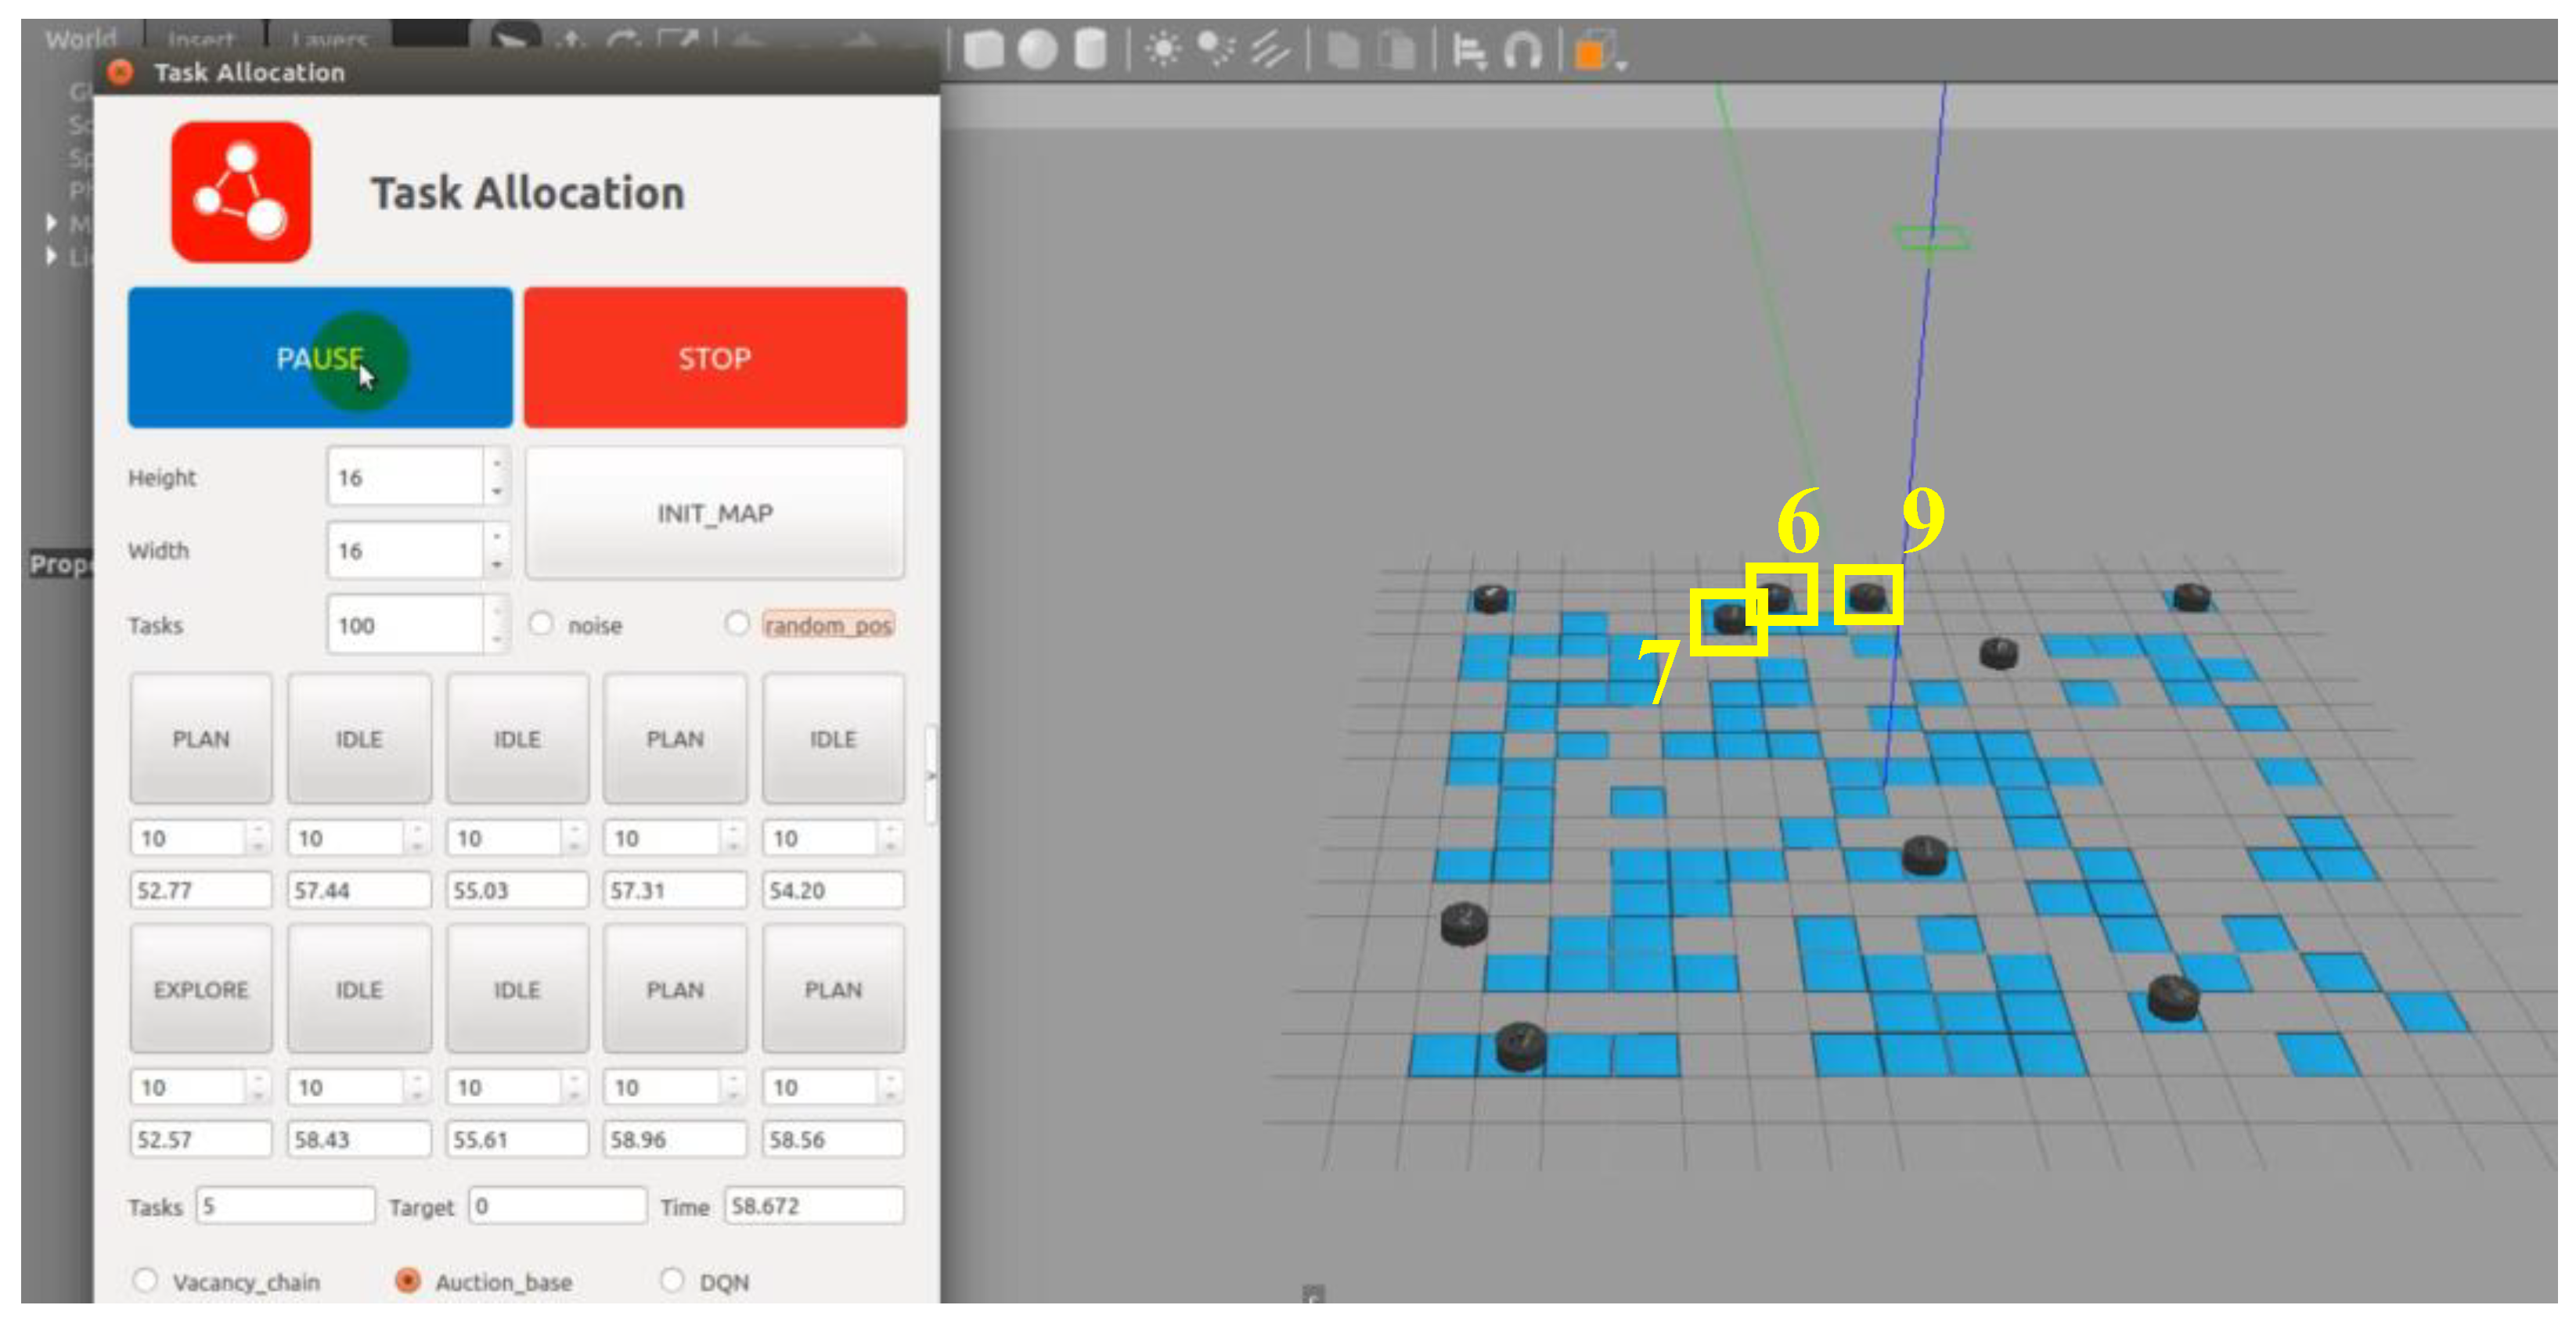Adjust the Height spinbox arrows
Screen dimensions: 2576x1323
(x=497, y=476)
